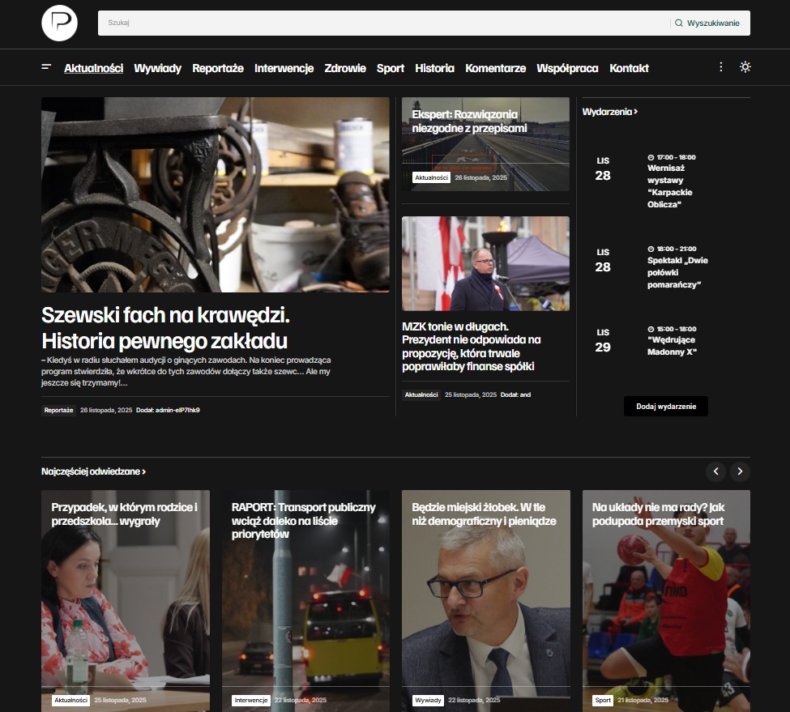Screen dimensions: 790x712
Task: Go to next carousel slide arrow
Action: point(740,471)
